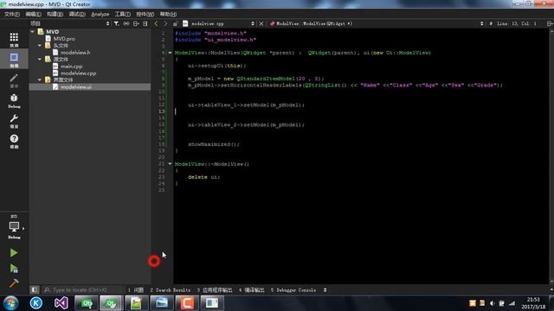This screenshot has width=554, height=311.
Task: Open the File menu
Action: [x=12, y=14]
